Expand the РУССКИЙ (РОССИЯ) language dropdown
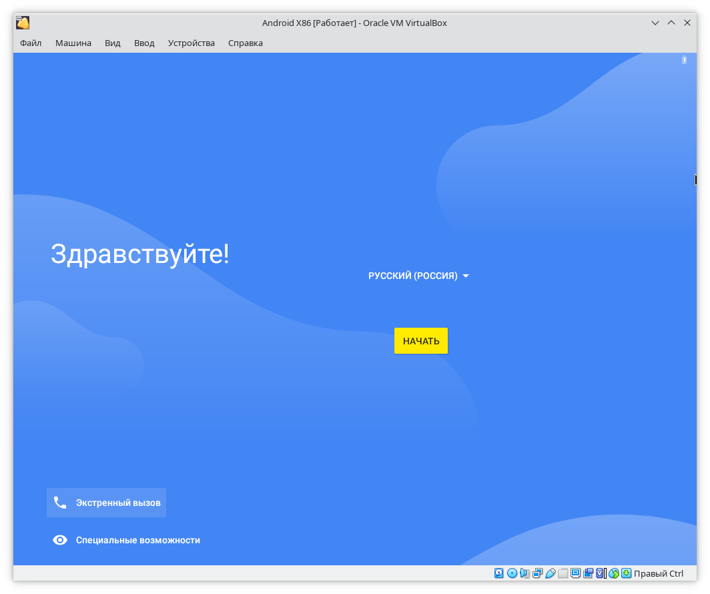The image size is (710, 594). (418, 276)
